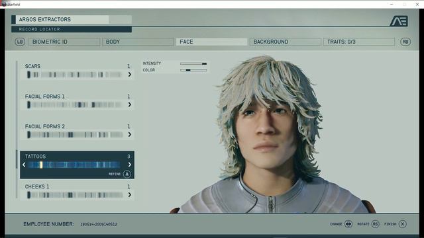Image resolution: width=424 pixels, height=238 pixels.
Task: Advance Facial Forms 1 right arrow
Action: coord(130,104)
